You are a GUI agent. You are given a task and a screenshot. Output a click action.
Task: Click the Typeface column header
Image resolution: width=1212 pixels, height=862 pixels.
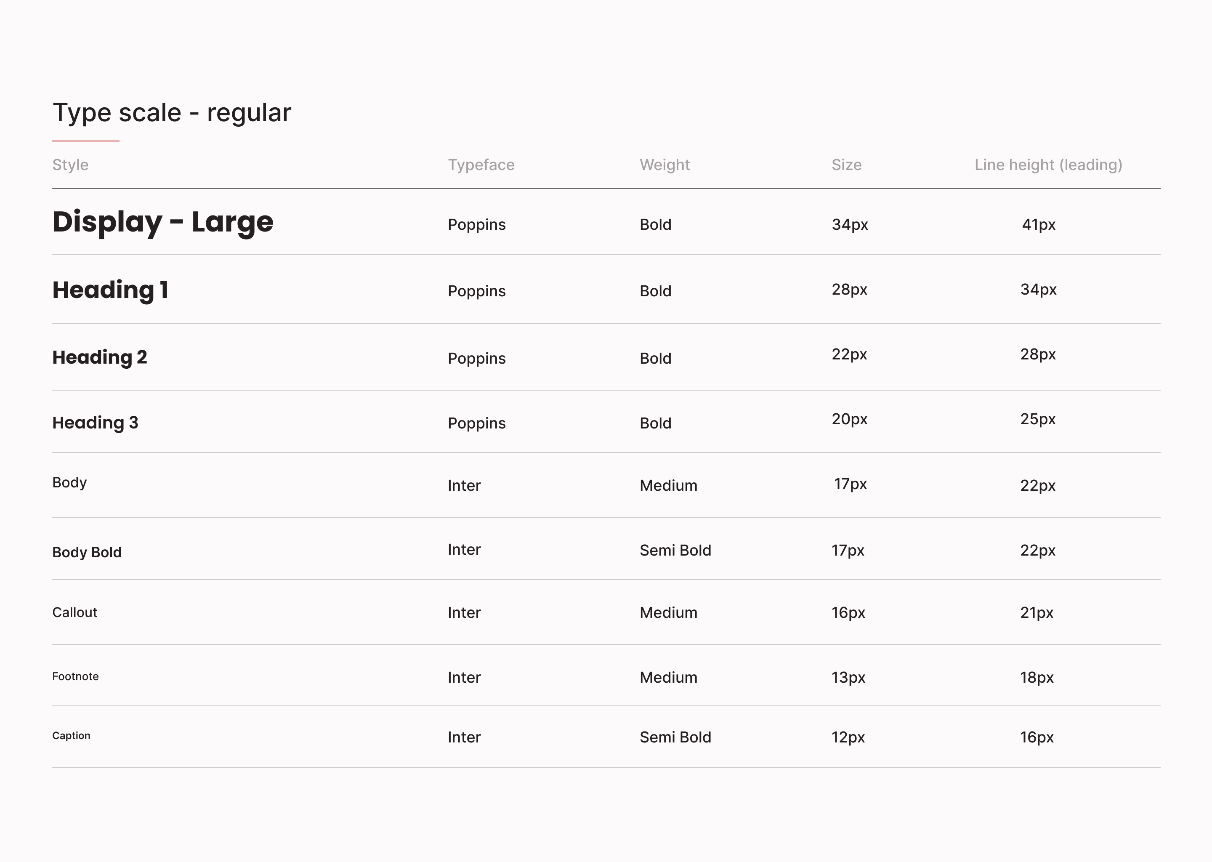click(481, 165)
